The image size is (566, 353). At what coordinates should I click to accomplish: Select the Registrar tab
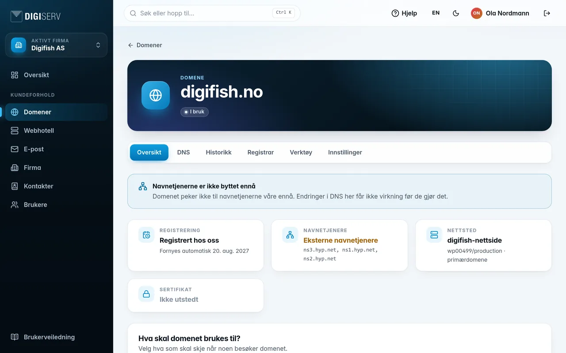tap(261, 152)
